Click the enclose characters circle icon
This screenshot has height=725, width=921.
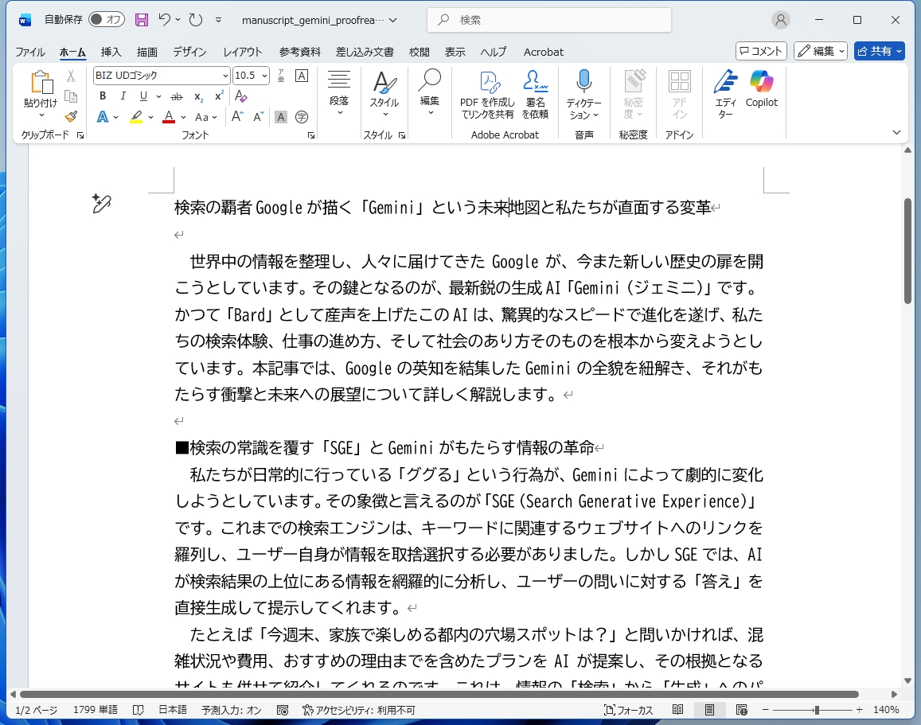[302, 117]
